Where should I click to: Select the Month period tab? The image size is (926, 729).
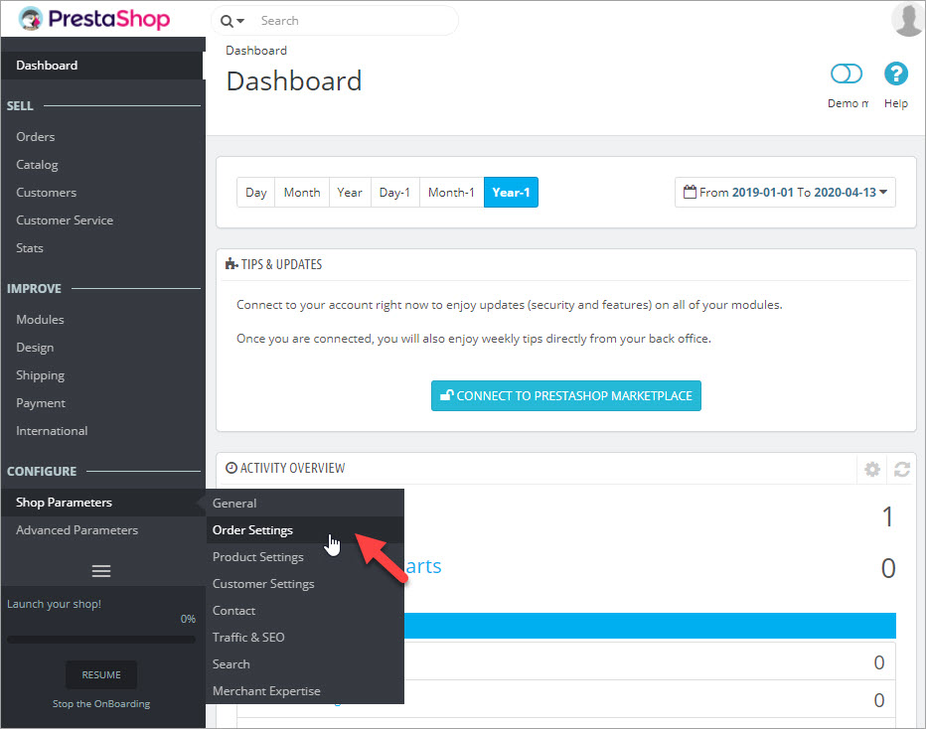point(302,193)
